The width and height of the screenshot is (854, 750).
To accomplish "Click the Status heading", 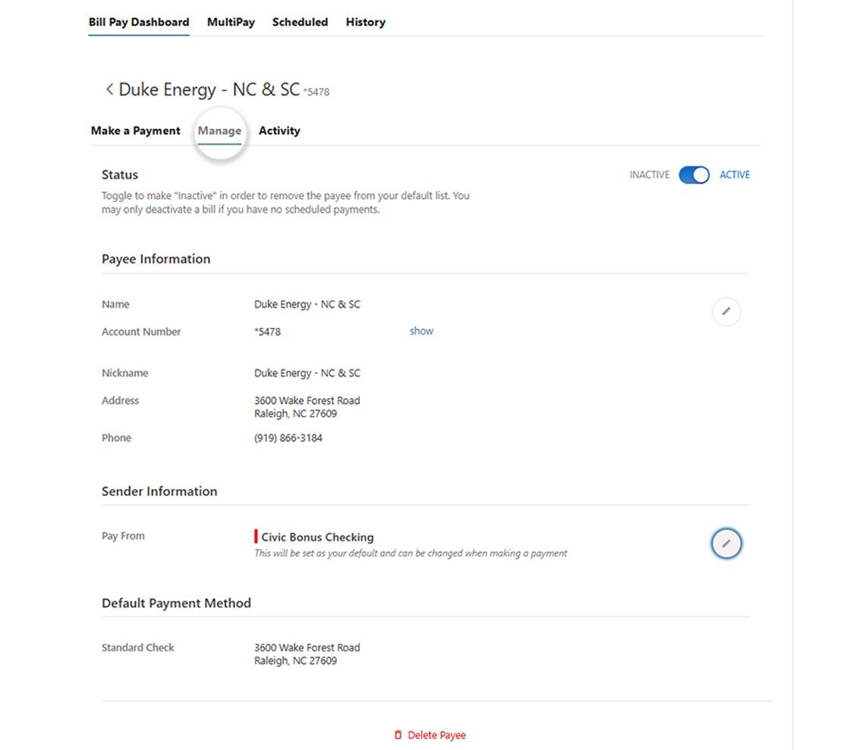I will pyautogui.click(x=120, y=174).
